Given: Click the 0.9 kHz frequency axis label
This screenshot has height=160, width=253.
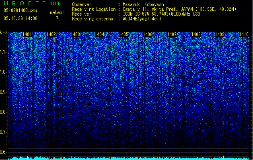Looking at the screenshot, I should [3, 92].
